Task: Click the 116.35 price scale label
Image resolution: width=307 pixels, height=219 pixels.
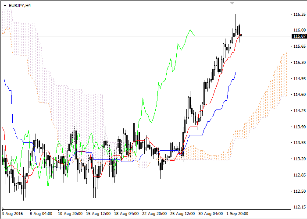Action: [x=300, y=14]
